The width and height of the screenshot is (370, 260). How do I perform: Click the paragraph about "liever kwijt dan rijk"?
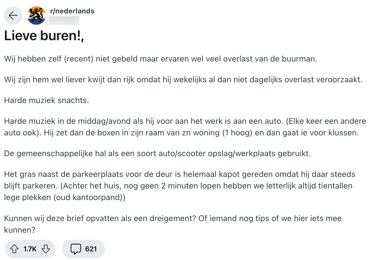[x=183, y=79]
